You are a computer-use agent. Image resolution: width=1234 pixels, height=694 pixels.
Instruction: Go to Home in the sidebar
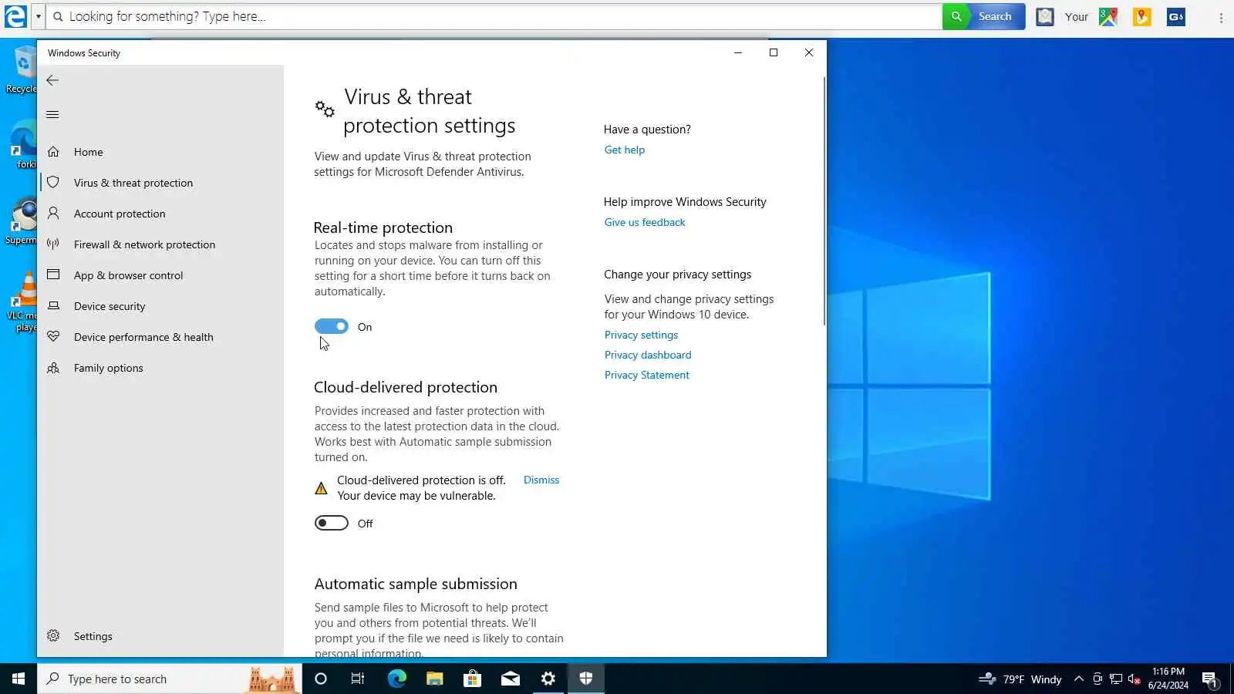[x=160, y=152]
